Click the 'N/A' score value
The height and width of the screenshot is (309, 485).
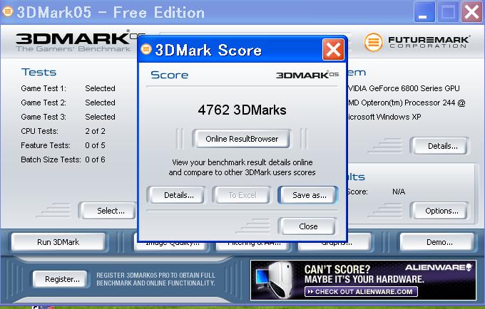click(399, 192)
